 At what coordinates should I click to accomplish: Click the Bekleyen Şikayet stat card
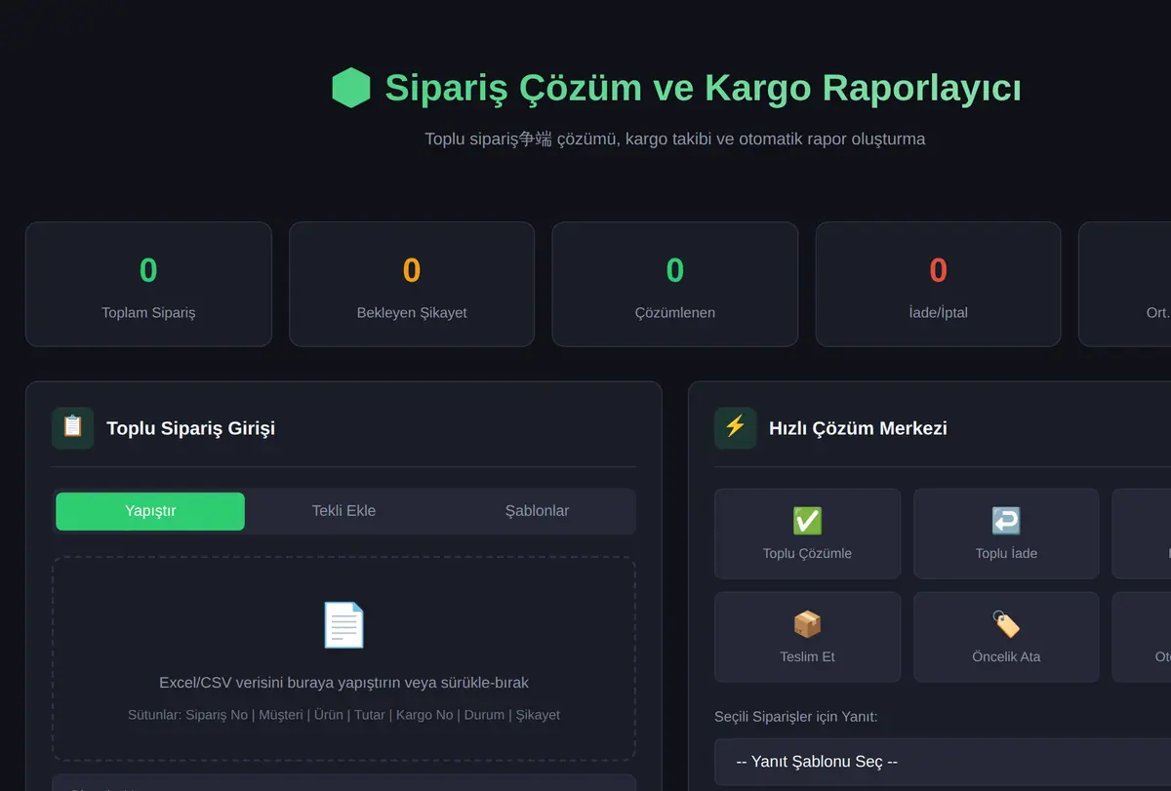point(412,284)
